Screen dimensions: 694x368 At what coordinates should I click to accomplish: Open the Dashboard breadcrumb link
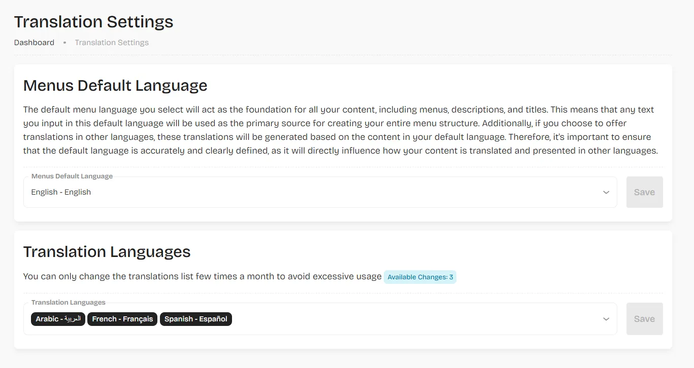coord(34,43)
